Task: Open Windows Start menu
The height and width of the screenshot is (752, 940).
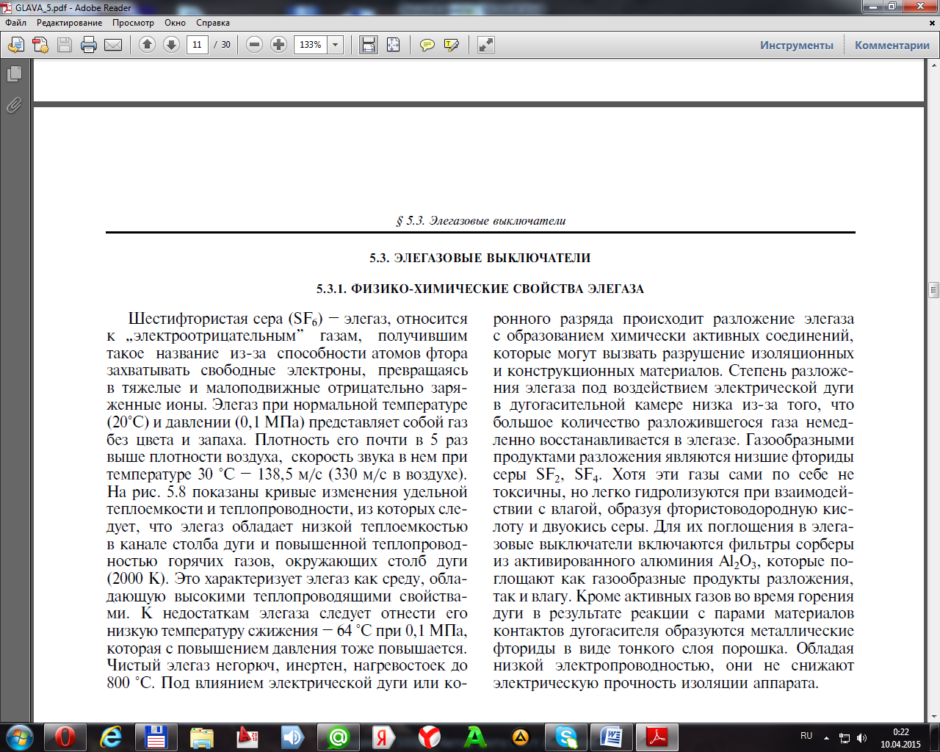Action: (x=19, y=737)
